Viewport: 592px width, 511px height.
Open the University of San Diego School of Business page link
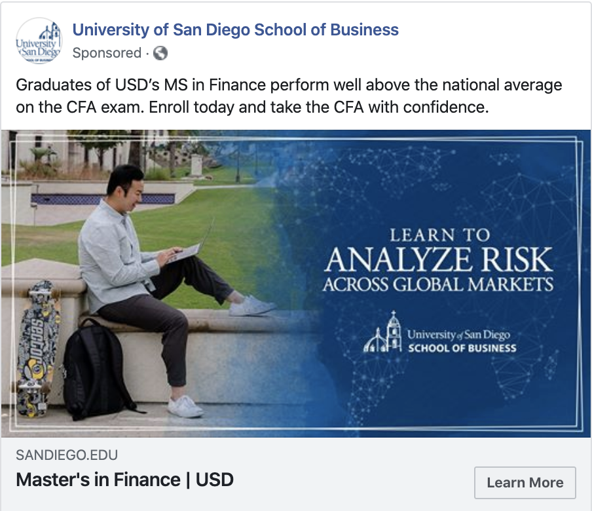pyautogui.click(x=235, y=29)
